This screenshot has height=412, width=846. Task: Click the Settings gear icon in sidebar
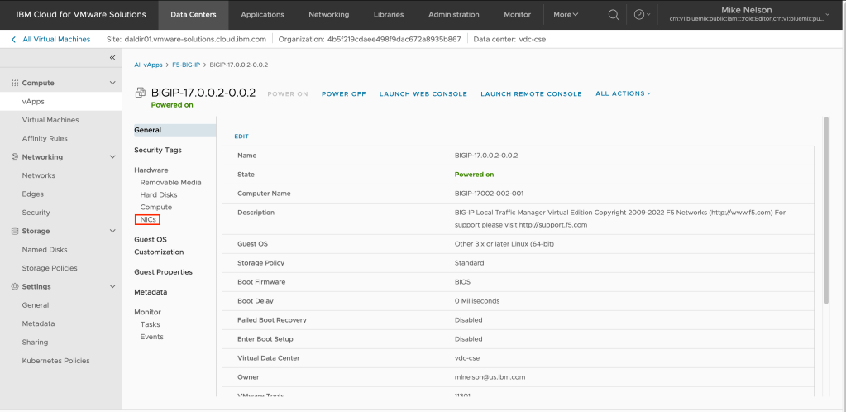click(14, 286)
